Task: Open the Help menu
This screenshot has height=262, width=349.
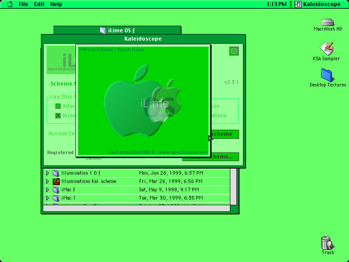Action: click(x=56, y=4)
